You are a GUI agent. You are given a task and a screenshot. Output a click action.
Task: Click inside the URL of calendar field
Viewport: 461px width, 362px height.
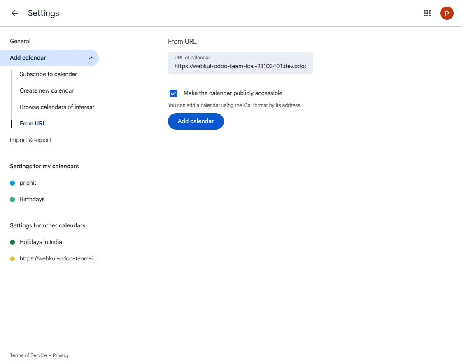click(x=240, y=66)
